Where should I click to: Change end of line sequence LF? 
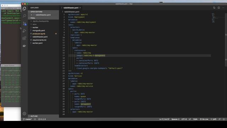190,119
